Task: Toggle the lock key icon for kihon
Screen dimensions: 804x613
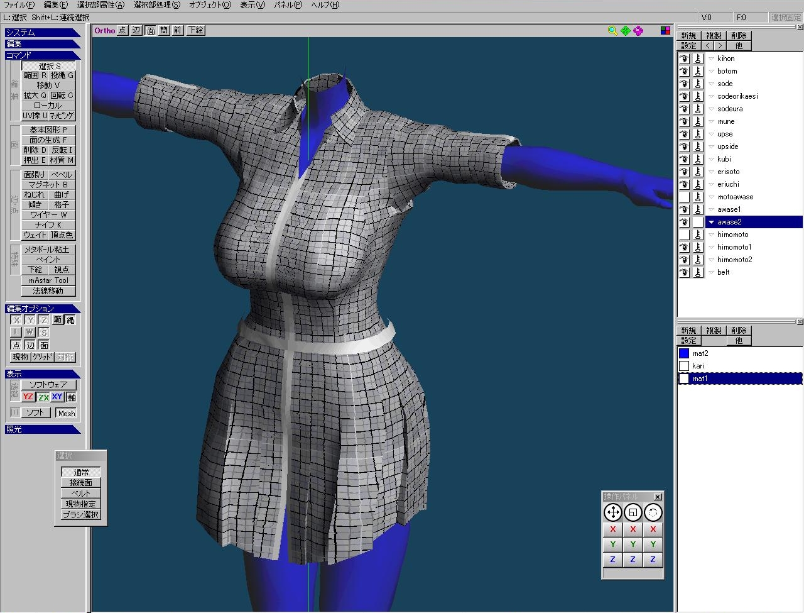Action: (698, 58)
